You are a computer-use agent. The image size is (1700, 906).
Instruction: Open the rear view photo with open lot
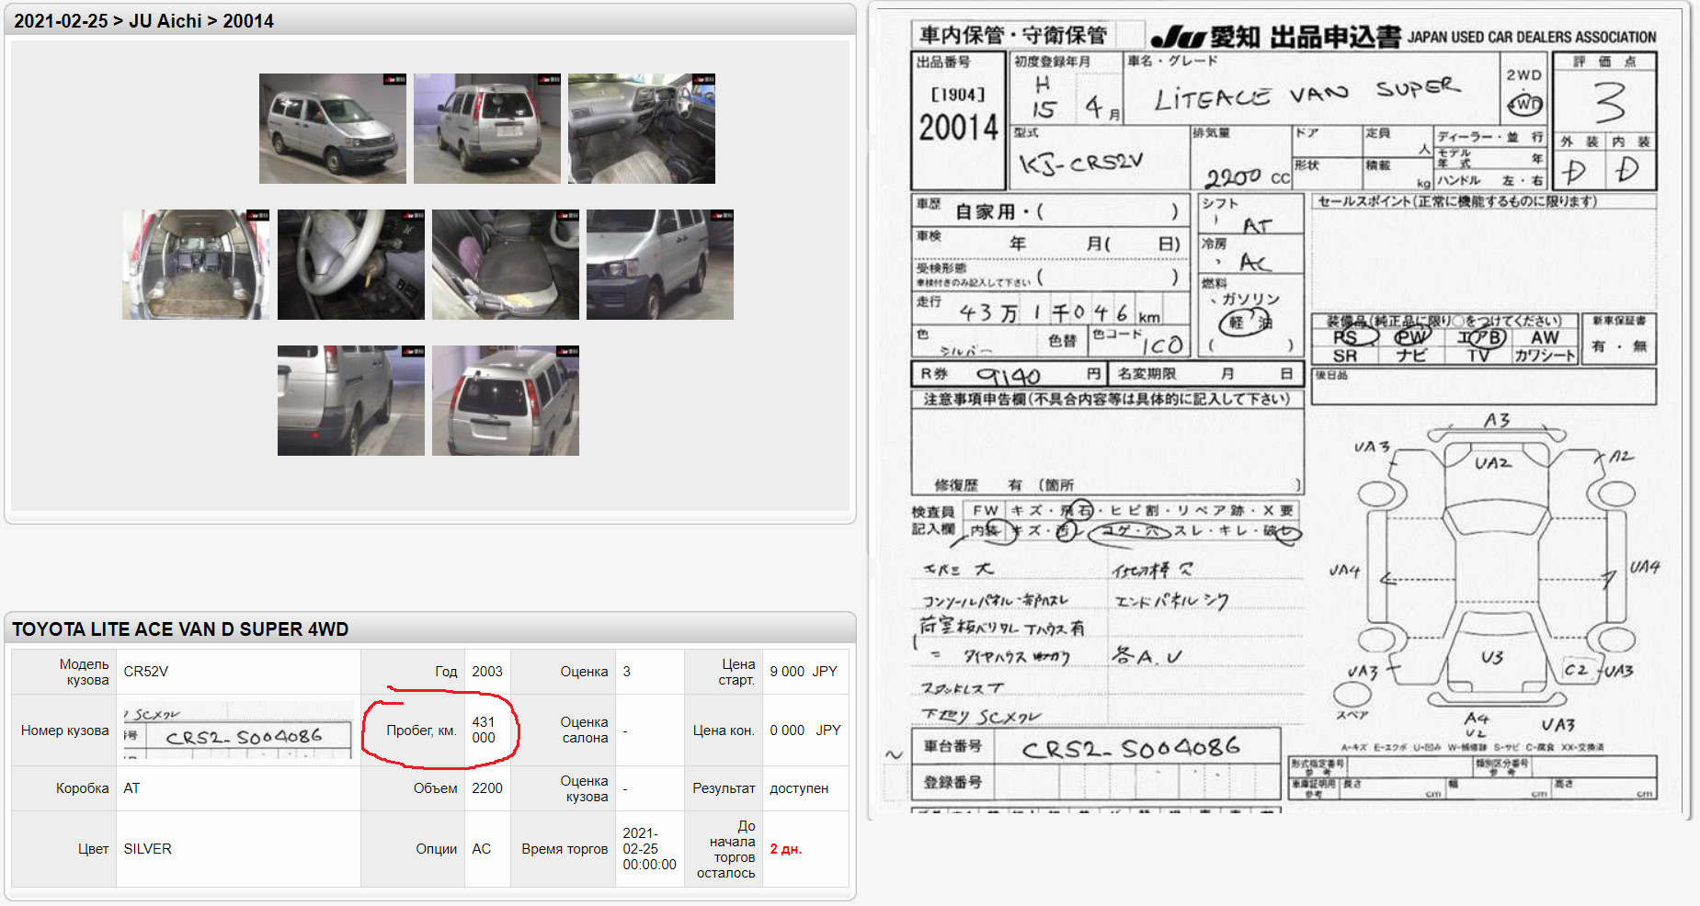[x=487, y=129]
